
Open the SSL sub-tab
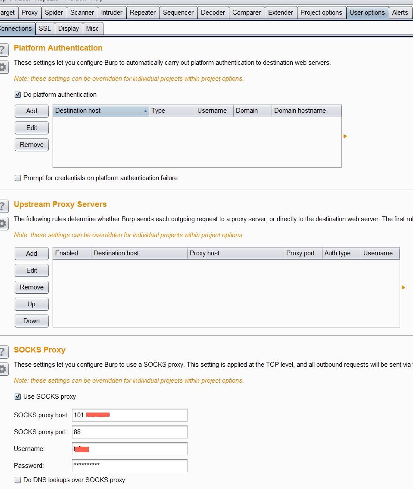click(x=45, y=29)
